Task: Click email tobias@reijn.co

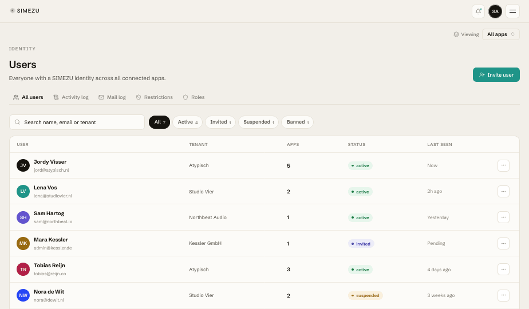Action: [50, 274]
